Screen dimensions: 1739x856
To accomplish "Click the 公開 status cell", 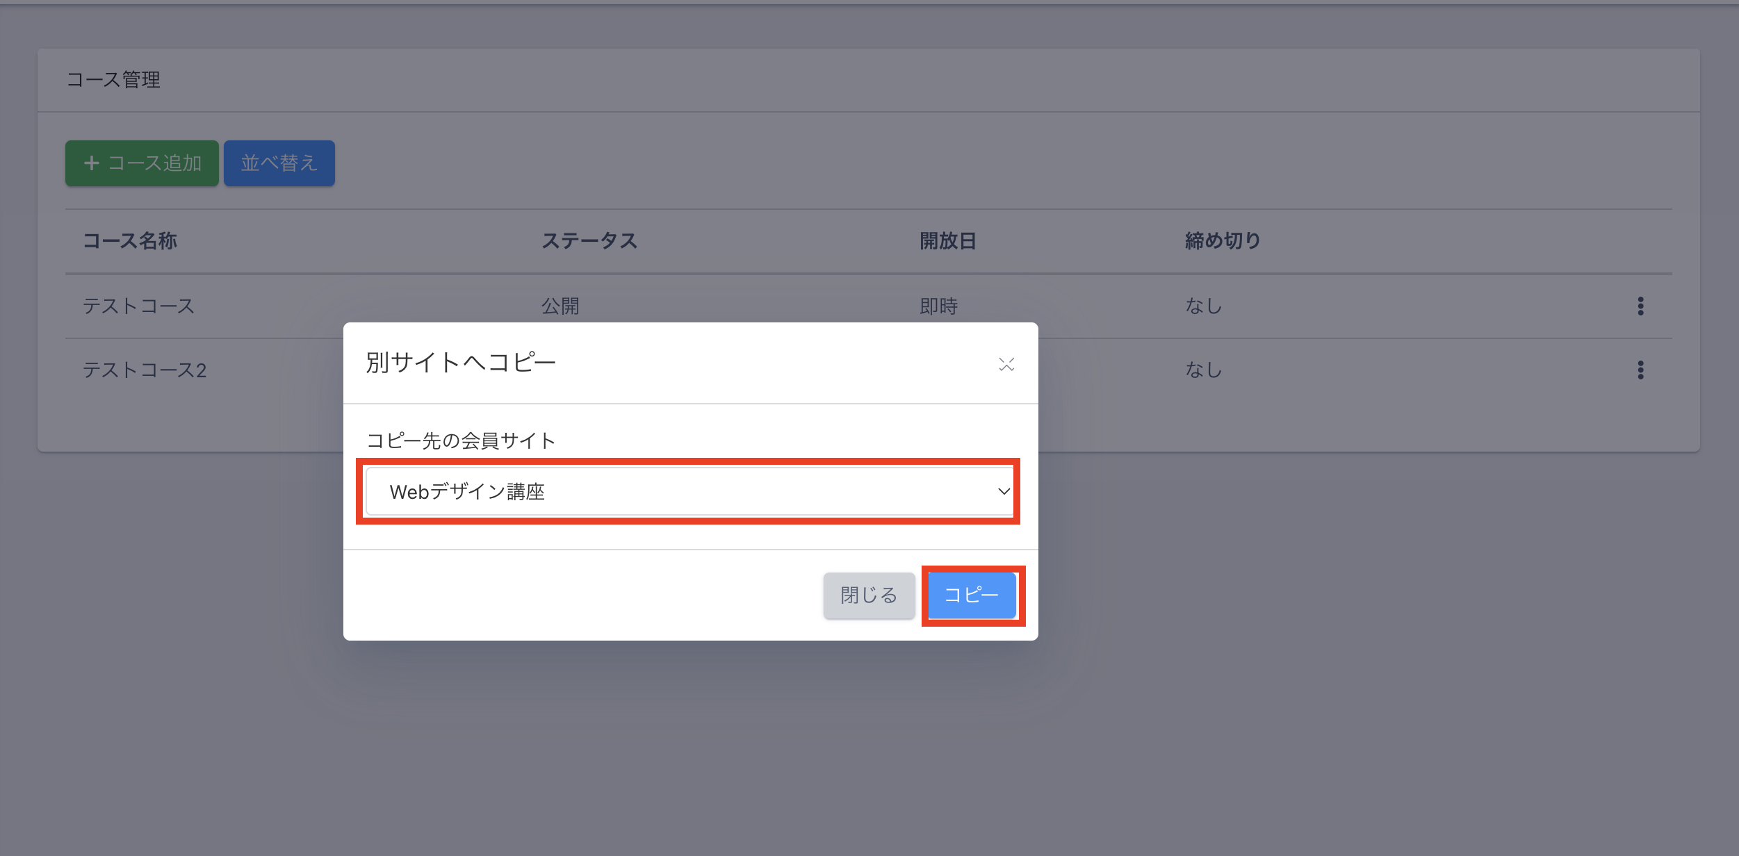I will [560, 306].
